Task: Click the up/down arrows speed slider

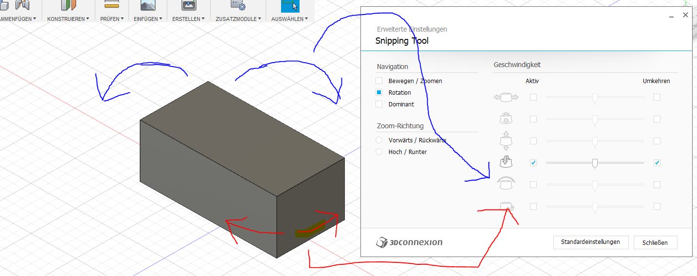Action: [x=595, y=141]
